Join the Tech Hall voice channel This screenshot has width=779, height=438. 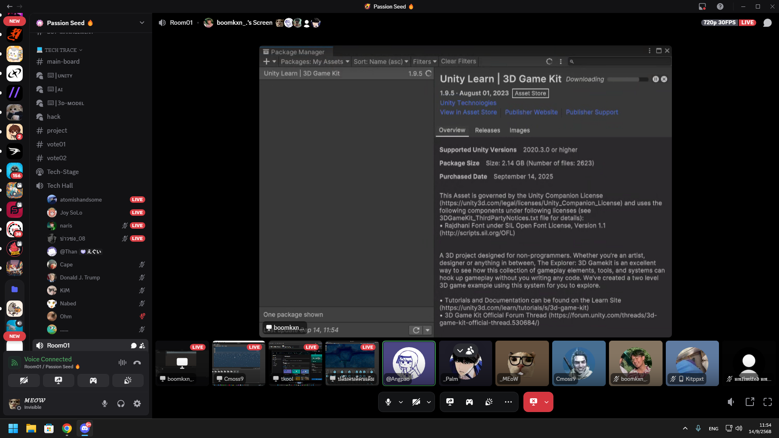point(60,186)
